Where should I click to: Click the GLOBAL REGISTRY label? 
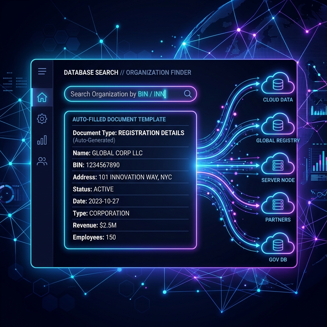278,141
